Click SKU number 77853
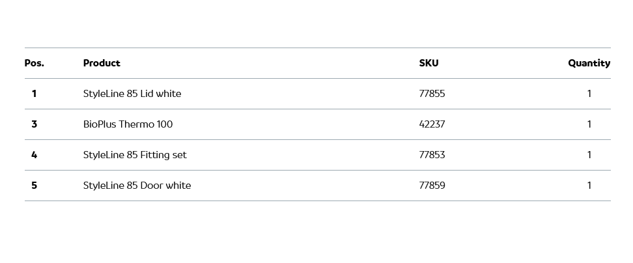Viewport: 633px width, 263px height. tap(432, 155)
